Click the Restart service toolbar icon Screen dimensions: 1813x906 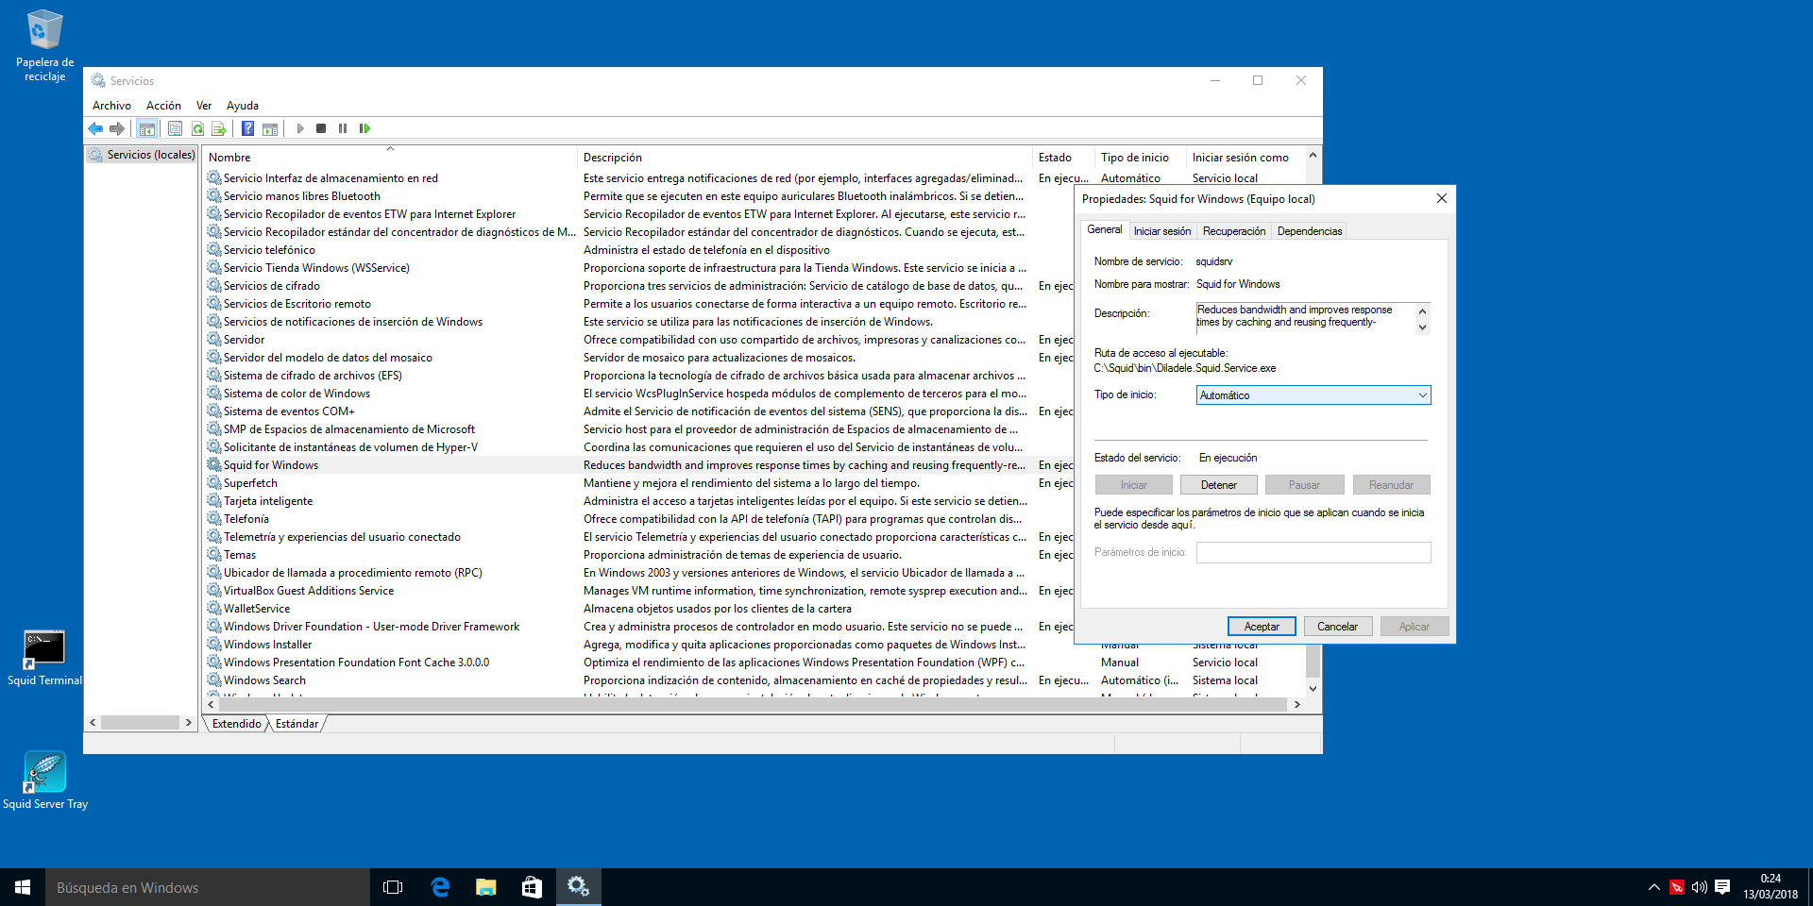click(365, 128)
